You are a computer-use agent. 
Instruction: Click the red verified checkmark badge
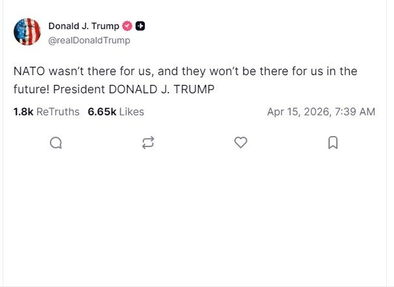(x=128, y=27)
